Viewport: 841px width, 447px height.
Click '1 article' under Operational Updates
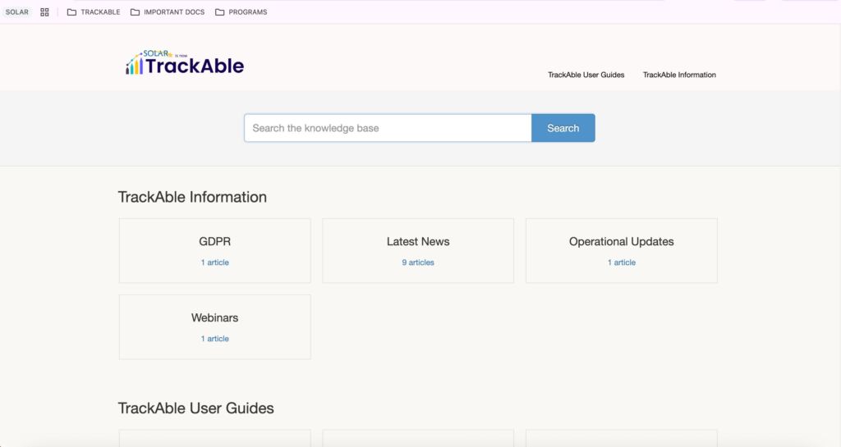click(621, 262)
